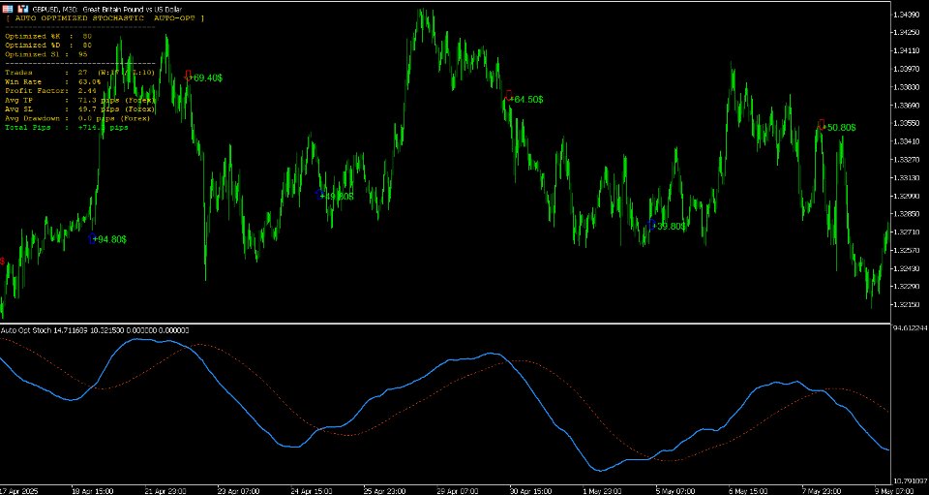Image resolution: width=929 pixels, height=495 pixels.
Task: Click the 29 Apr 07:00 time label
Action: coord(459,491)
